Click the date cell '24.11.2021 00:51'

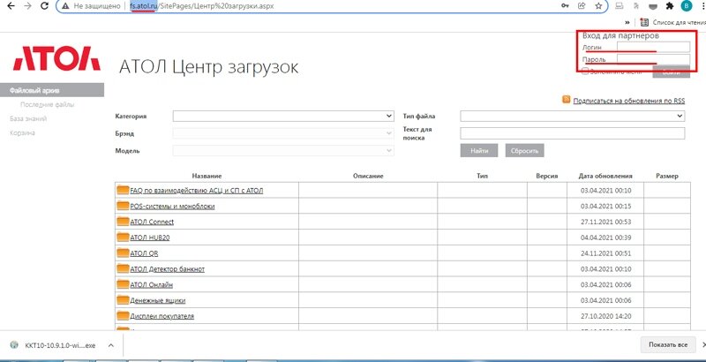606,253
